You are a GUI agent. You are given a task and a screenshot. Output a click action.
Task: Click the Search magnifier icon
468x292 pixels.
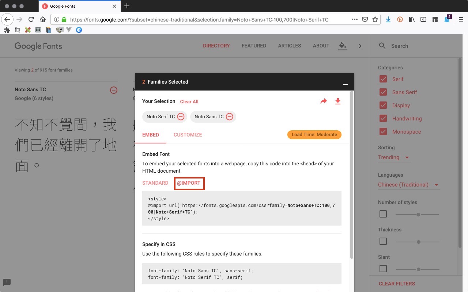(x=382, y=46)
